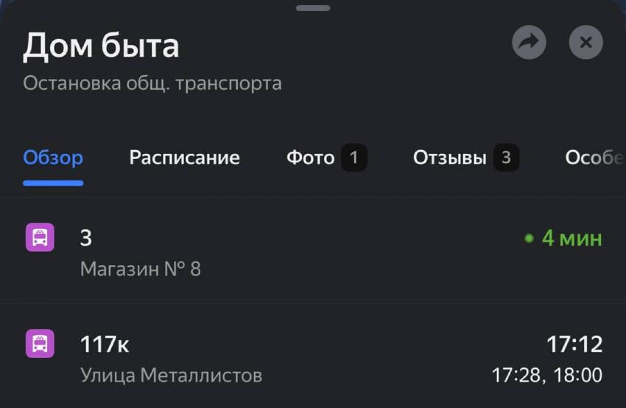Switch to the Расписание tab
This screenshot has width=626, height=408.
pyautogui.click(x=184, y=158)
